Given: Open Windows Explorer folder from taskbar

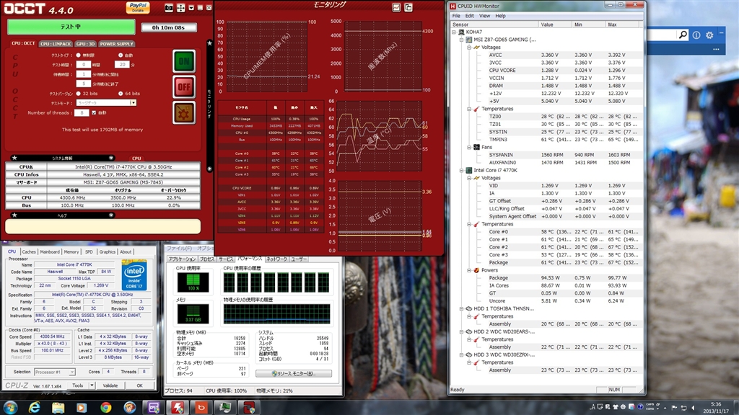Looking at the screenshot, I should [58, 408].
